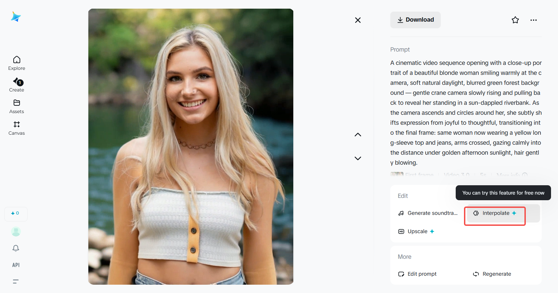Open the notifications bell
The width and height of the screenshot is (558, 293).
pos(16,248)
